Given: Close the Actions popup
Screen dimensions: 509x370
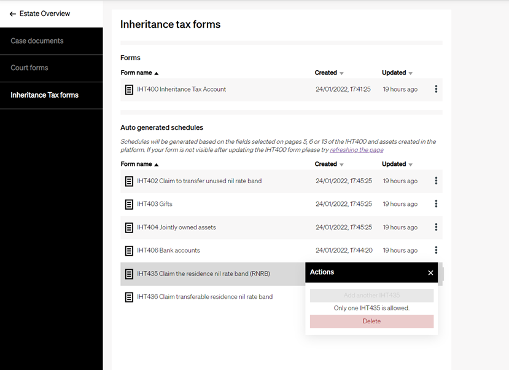Looking at the screenshot, I should [430, 273].
